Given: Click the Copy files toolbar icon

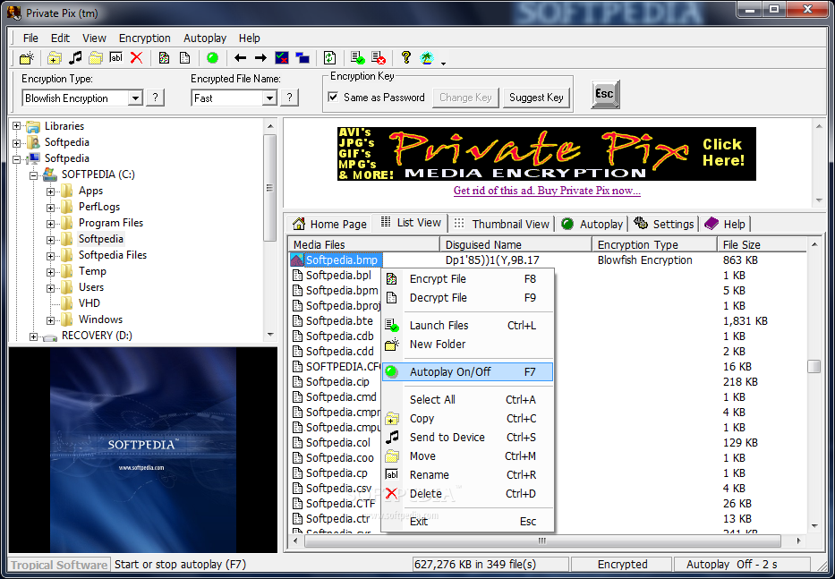Looking at the screenshot, I should 55,57.
